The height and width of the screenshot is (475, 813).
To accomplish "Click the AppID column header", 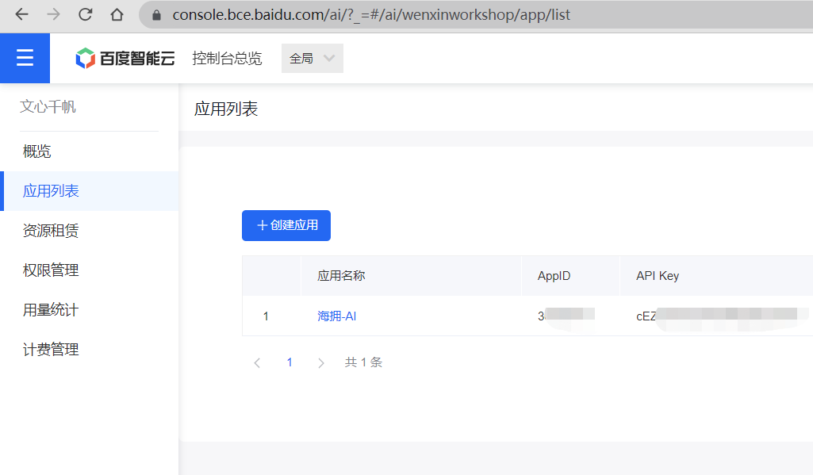I will [x=554, y=275].
